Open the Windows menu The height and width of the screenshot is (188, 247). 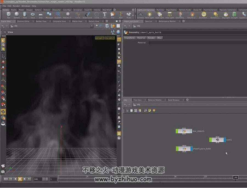click(x=26, y=6)
